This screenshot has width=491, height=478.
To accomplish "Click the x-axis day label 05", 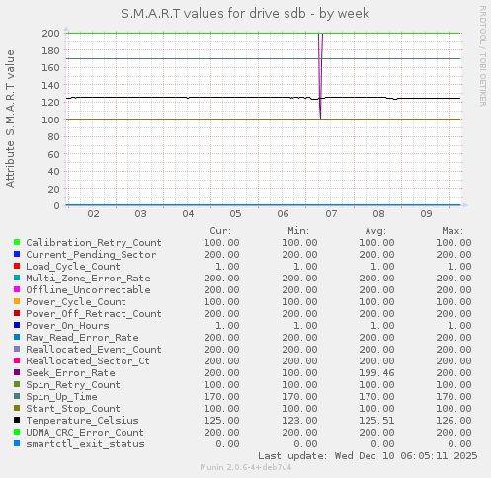I will point(235,214).
